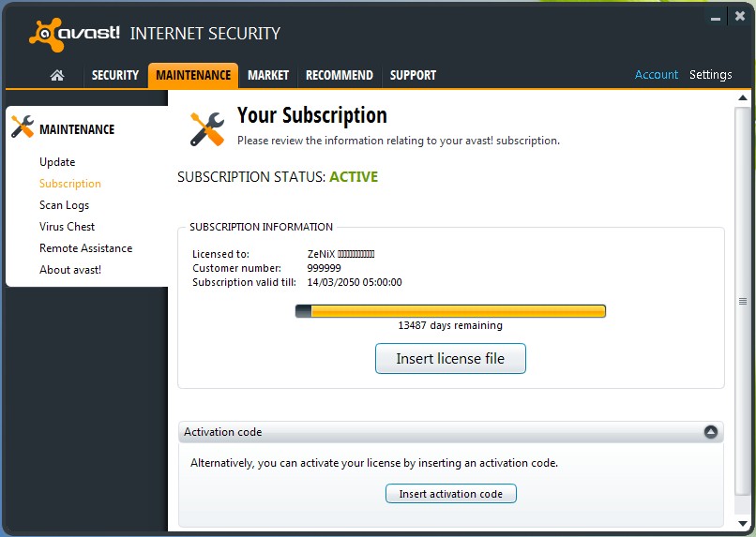Collapse the Activation code section
The image size is (756, 537).
pyautogui.click(x=711, y=431)
